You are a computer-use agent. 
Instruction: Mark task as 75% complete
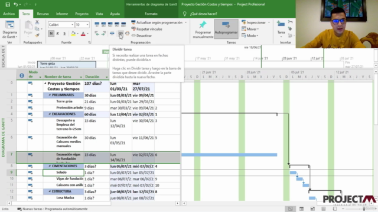click(x=117, y=25)
